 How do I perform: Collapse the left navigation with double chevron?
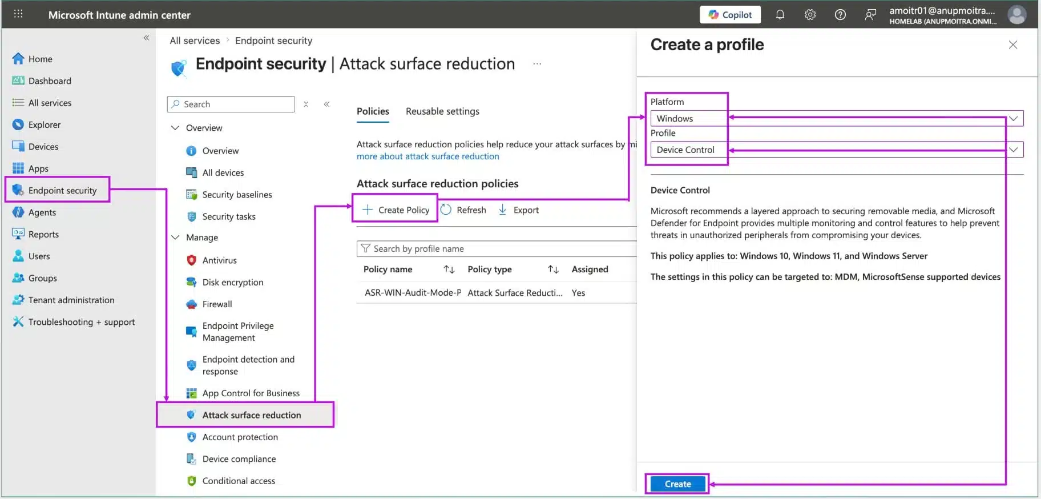[146, 38]
